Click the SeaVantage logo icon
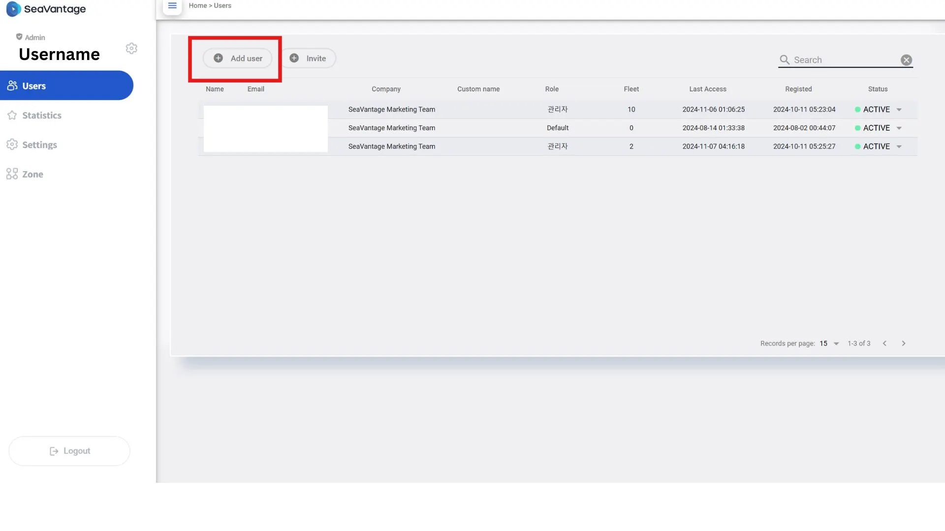 [x=13, y=9]
